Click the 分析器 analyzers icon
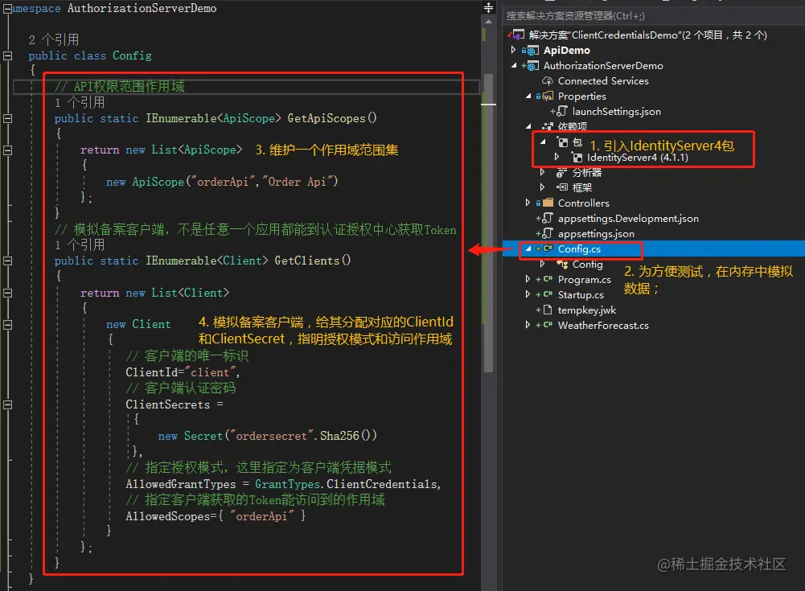This screenshot has height=591, width=805. point(562,173)
